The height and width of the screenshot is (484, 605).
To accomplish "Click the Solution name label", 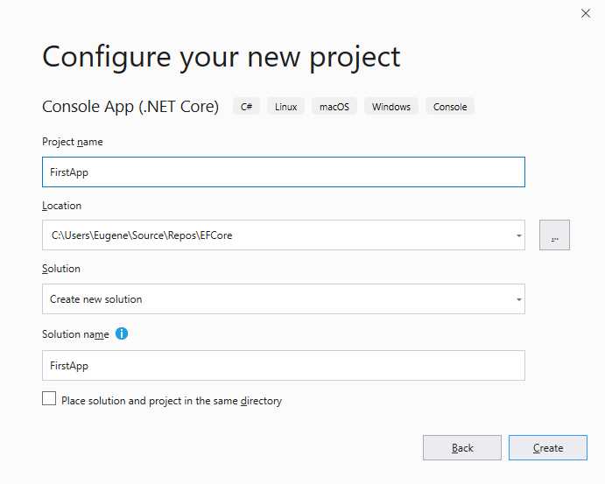I will (x=75, y=334).
